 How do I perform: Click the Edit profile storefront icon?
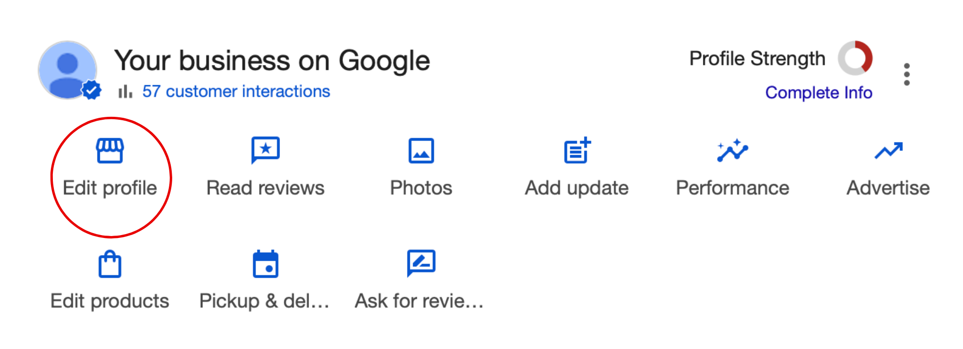pyautogui.click(x=110, y=151)
